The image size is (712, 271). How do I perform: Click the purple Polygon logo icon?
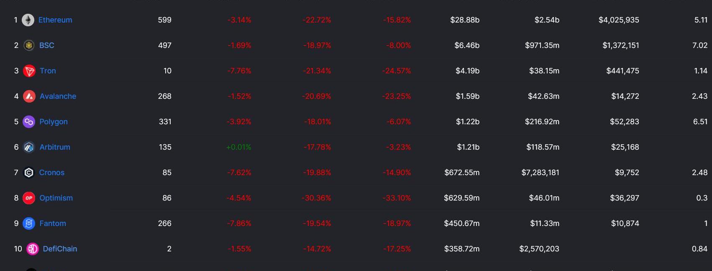coord(29,122)
